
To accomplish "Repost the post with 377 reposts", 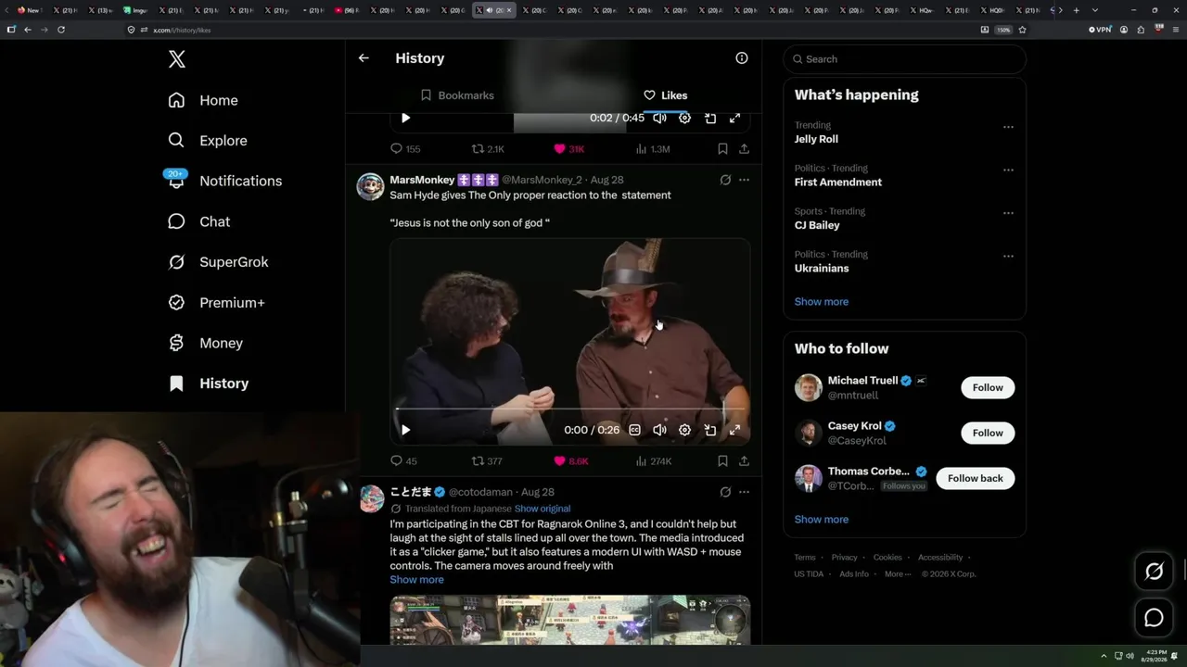I will (487, 461).
